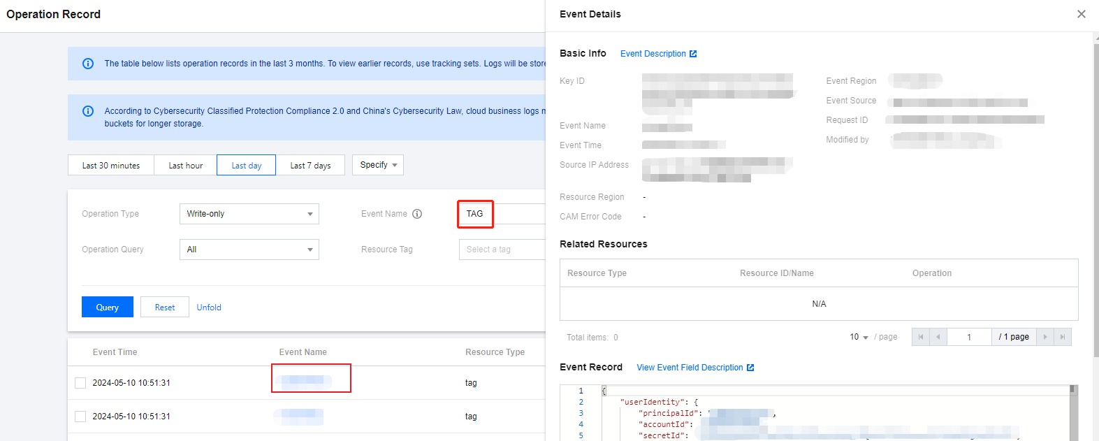Expand the Operation Query dropdown
This screenshot has width=1099, height=441.
249,250
